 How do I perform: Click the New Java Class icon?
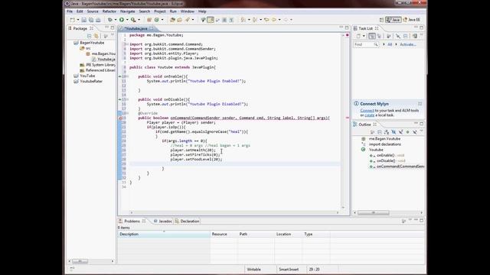coord(156,20)
